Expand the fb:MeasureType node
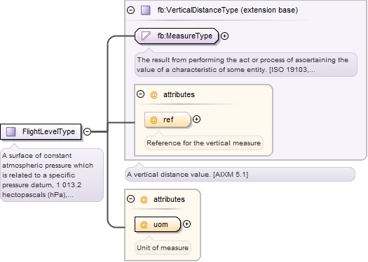This screenshot has width=368, height=262. 224,36
